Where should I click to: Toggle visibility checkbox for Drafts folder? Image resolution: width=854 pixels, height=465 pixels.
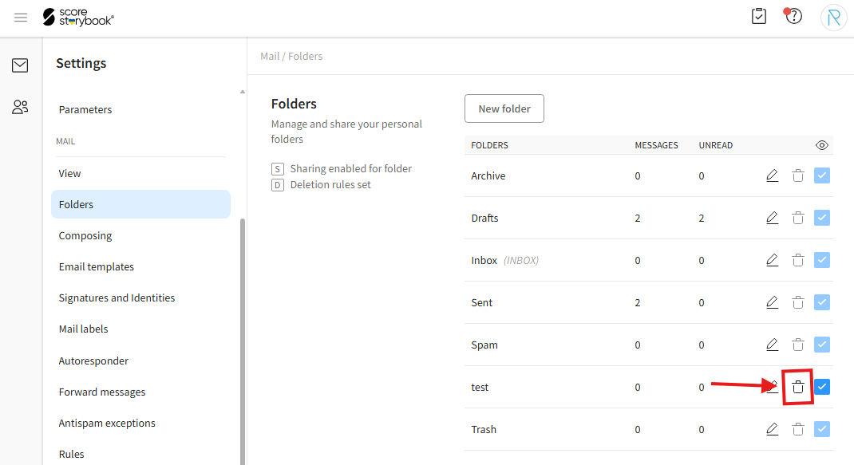[x=822, y=218]
